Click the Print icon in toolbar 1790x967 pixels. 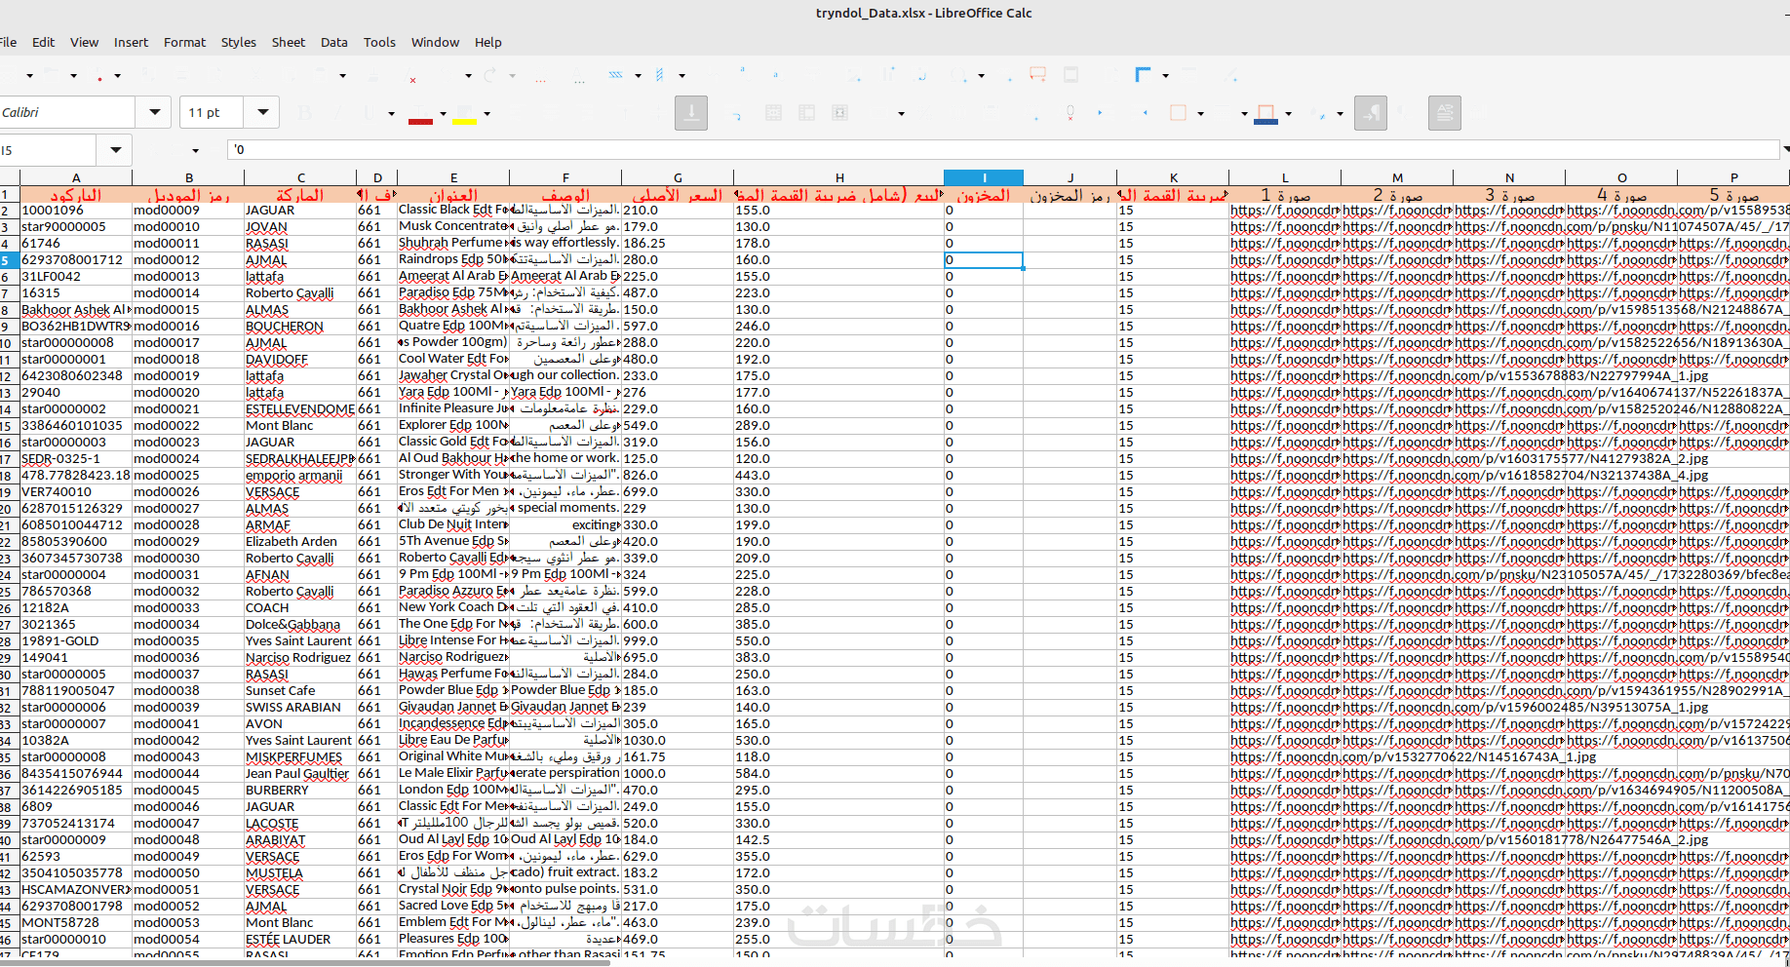click(x=182, y=75)
